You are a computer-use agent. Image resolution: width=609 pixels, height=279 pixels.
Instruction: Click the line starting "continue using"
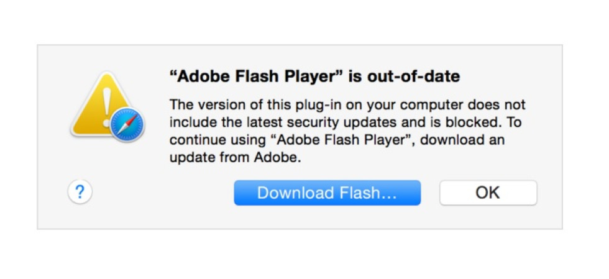pyautogui.click(x=336, y=140)
